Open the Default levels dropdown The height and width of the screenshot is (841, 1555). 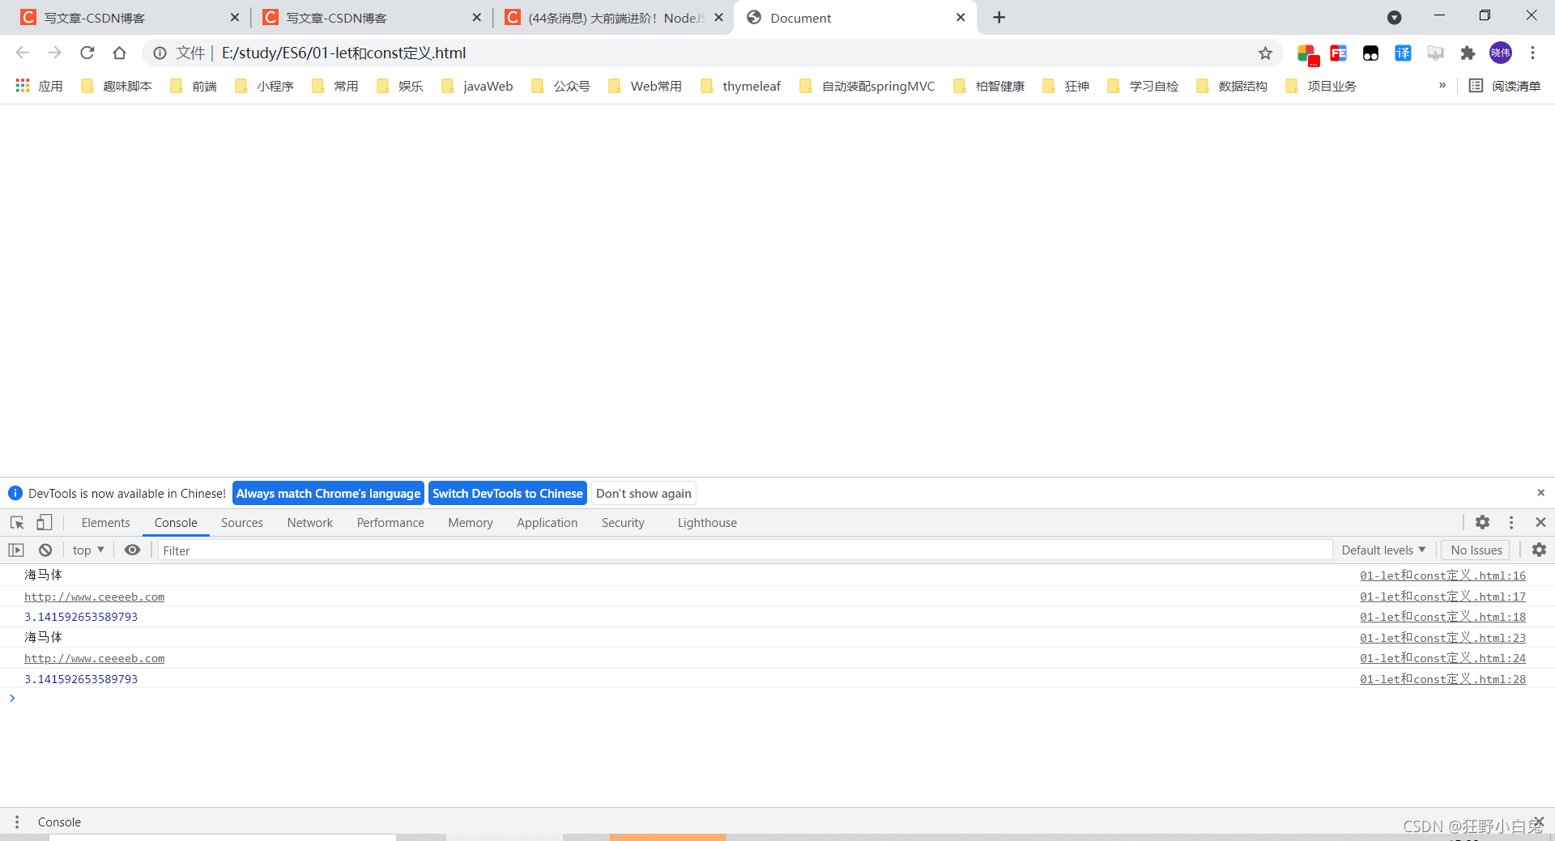pos(1383,550)
